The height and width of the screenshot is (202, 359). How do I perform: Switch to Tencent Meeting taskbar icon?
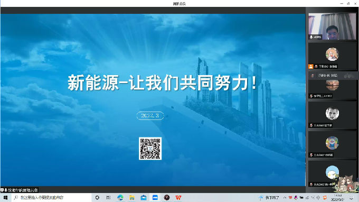pyautogui.click(x=155, y=197)
